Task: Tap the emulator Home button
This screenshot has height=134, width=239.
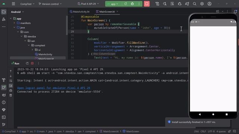Action: coord(213,114)
